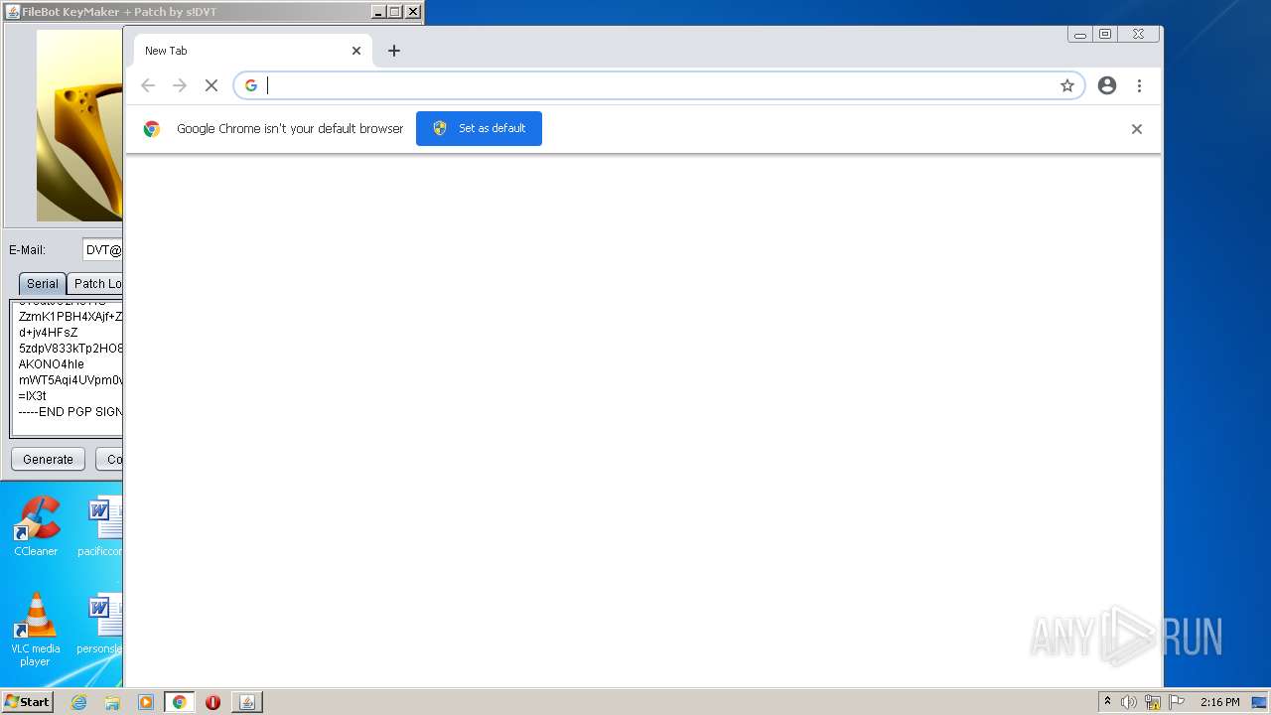Click the Chrome logo in the infobar
Image resolution: width=1271 pixels, height=715 pixels.
pyautogui.click(x=152, y=129)
